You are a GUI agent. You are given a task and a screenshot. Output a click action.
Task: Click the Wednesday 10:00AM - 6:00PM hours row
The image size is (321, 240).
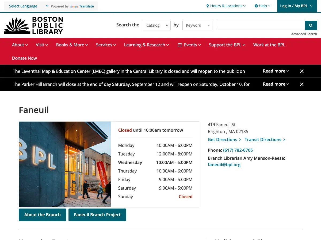pyautogui.click(x=155, y=162)
